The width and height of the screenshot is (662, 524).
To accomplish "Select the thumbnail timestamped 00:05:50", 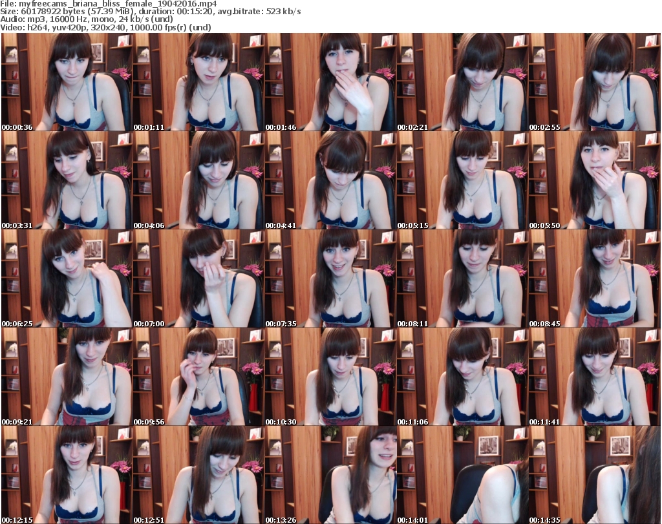I will click(x=595, y=180).
